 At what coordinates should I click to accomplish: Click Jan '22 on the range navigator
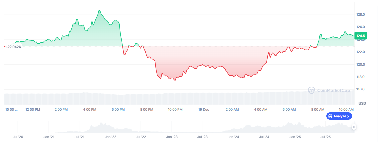click(x=110, y=137)
